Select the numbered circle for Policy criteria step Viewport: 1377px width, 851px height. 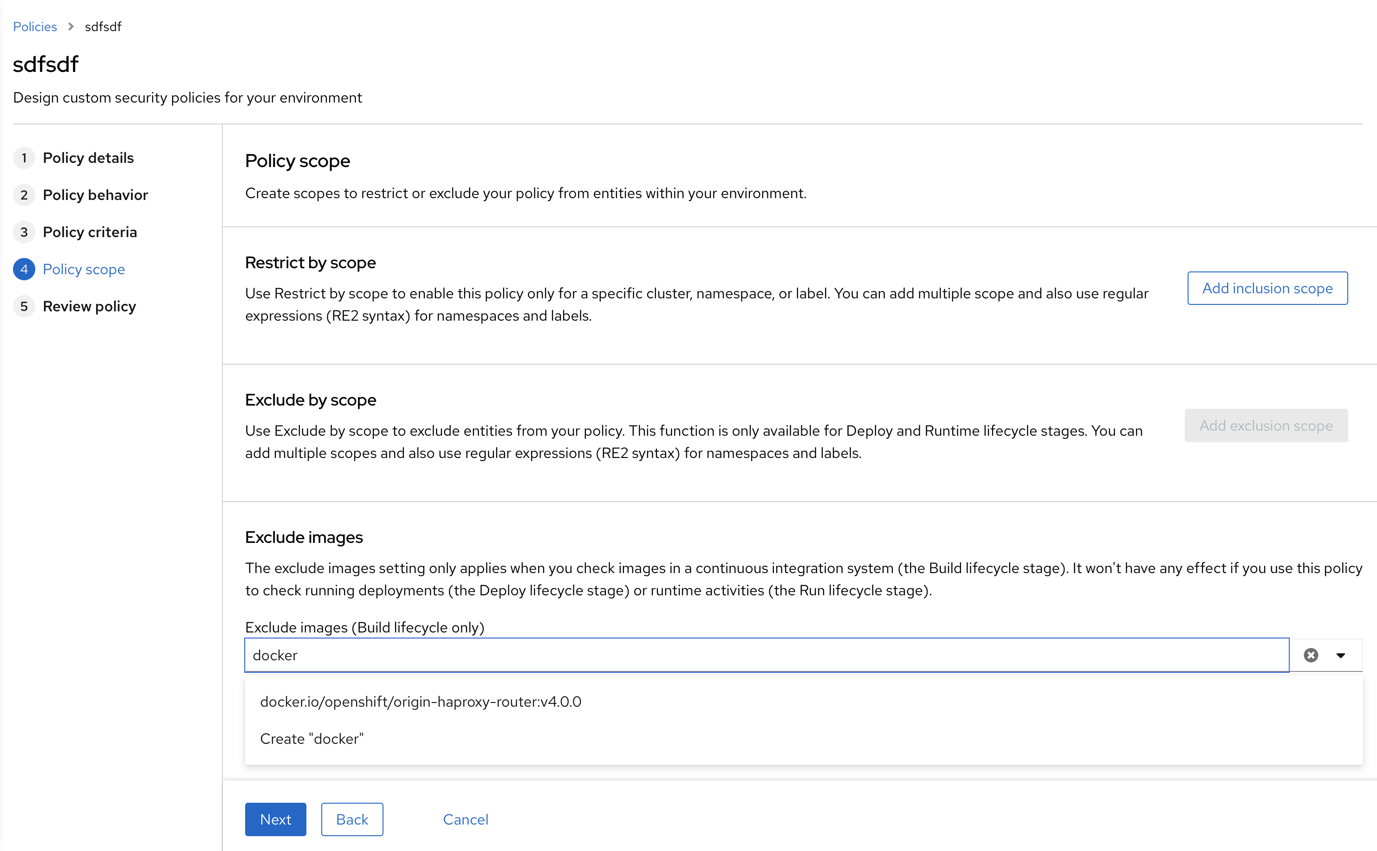point(24,232)
